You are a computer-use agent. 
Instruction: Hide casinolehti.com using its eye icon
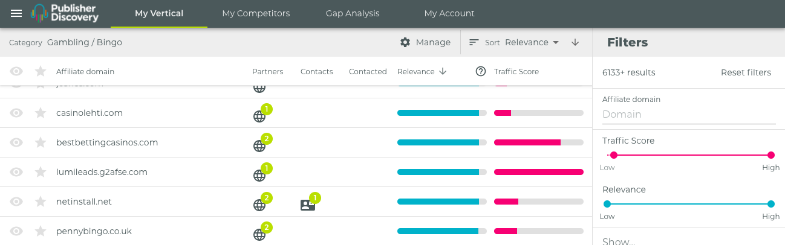tap(16, 113)
